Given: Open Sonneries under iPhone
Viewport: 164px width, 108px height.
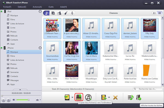Looking at the screenshot, I should point(14,72).
